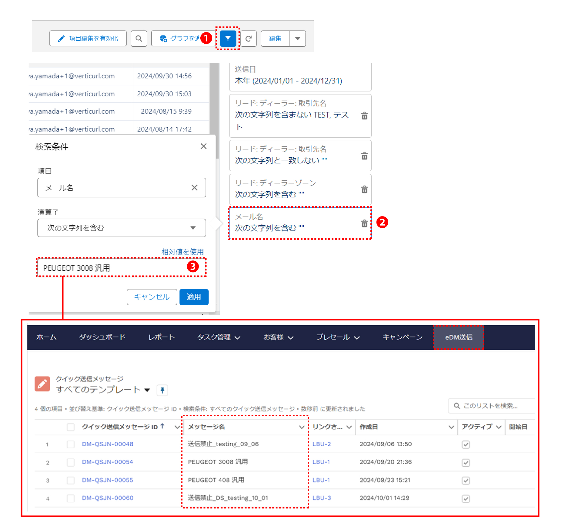The image size is (582, 530).
Task: Open the すべてのテンプレート list view dropdown
Action: 147,390
